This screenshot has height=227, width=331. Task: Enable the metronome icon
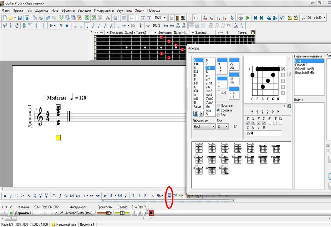290,18
